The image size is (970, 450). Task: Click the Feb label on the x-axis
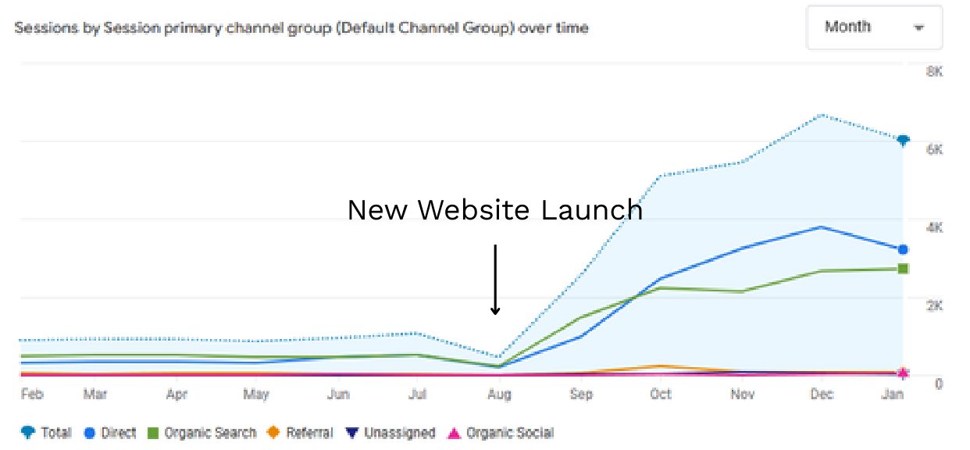32,395
